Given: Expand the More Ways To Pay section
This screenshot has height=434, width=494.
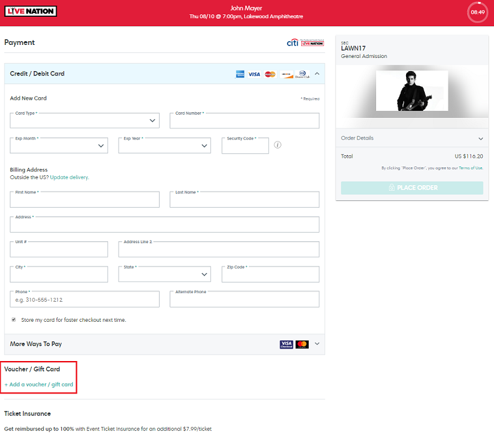Looking at the screenshot, I should (x=317, y=344).
